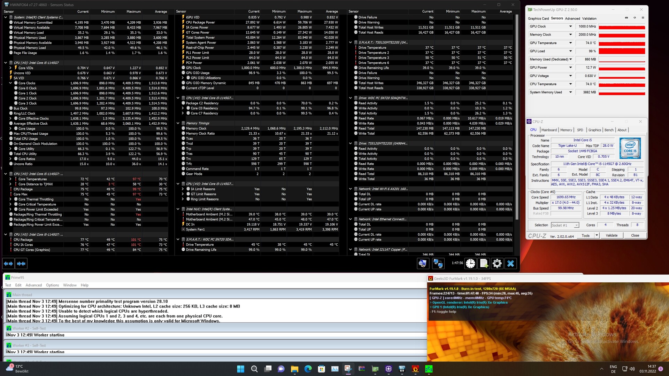Screen dimensions: 669x376
Task: Open GPU-Z hamburger menu icon
Action: tap(643, 18)
